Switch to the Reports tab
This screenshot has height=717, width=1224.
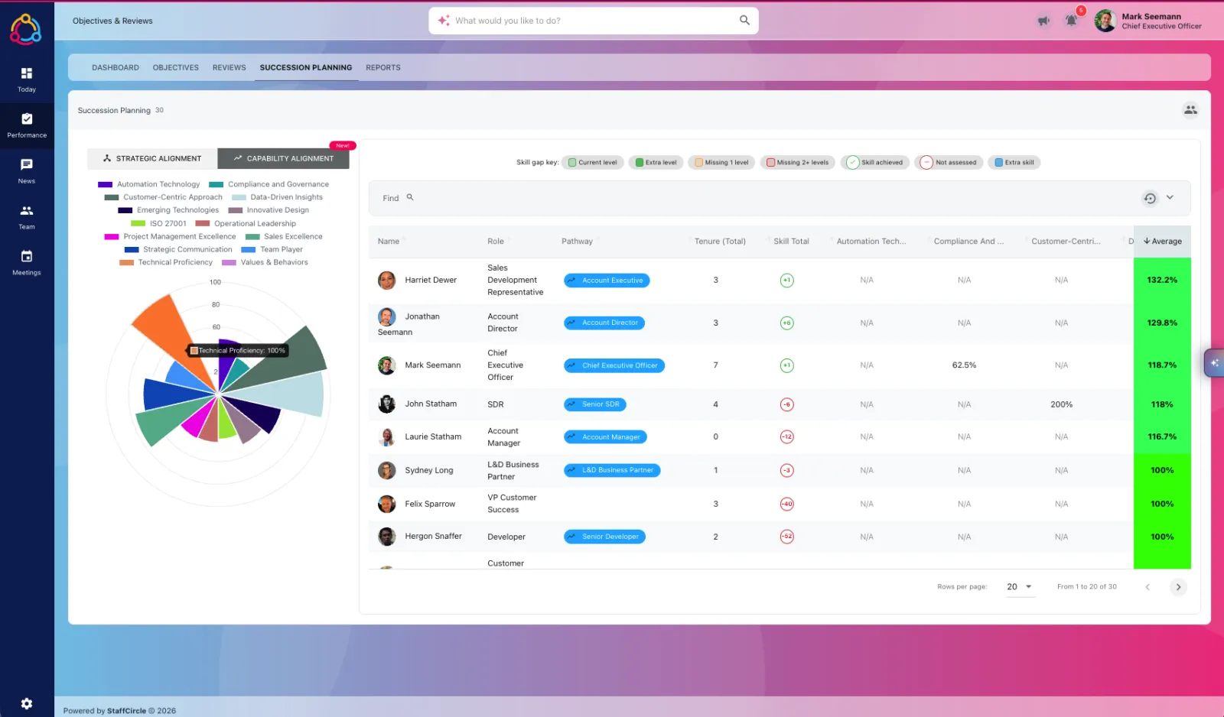[x=383, y=67]
